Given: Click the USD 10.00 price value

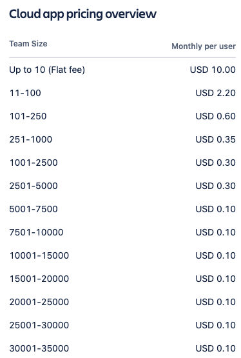Looking at the screenshot, I should (x=213, y=70).
